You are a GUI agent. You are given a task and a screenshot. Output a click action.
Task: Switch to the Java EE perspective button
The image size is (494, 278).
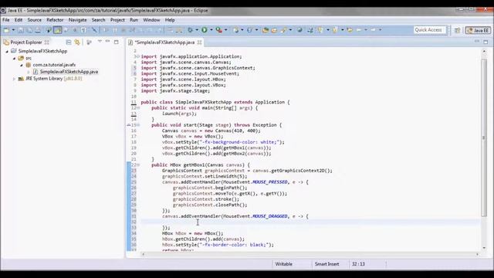[479, 30]
